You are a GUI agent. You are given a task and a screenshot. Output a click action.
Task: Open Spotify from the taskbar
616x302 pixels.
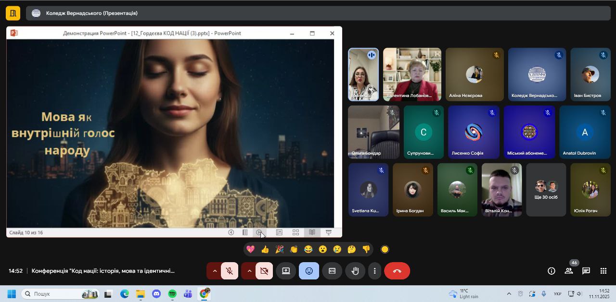[172, 294]
